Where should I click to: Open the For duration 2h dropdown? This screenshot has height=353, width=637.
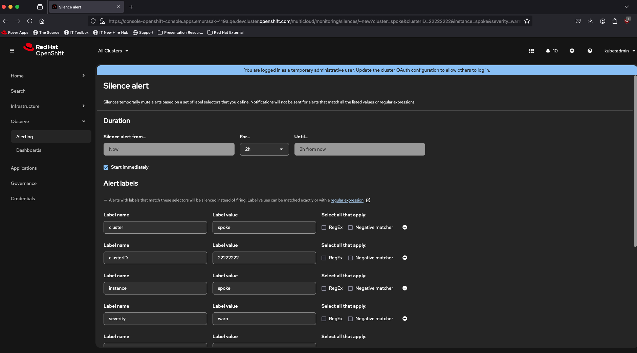click(264, 149)
